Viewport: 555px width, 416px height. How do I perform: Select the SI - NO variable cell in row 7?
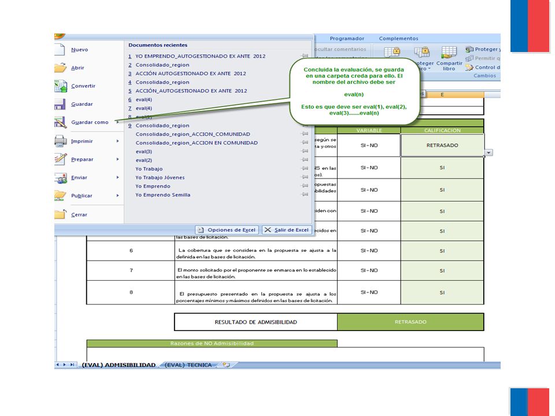pyautogui.click(x=369, y=270)
